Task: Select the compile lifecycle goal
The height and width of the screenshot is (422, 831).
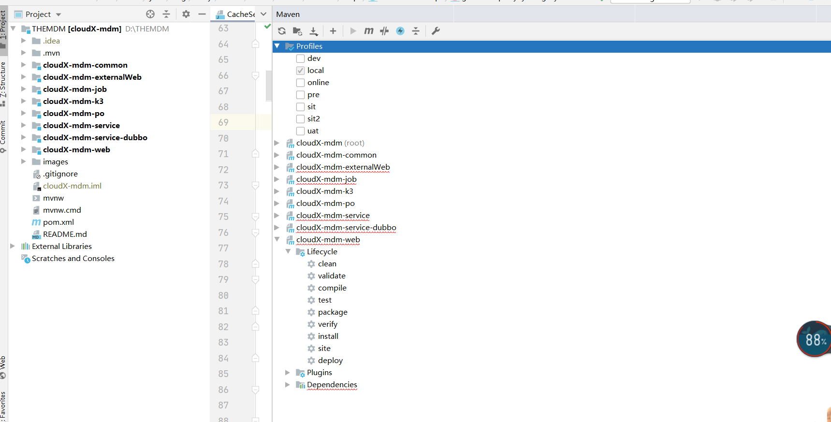Action: pos(332,288)
